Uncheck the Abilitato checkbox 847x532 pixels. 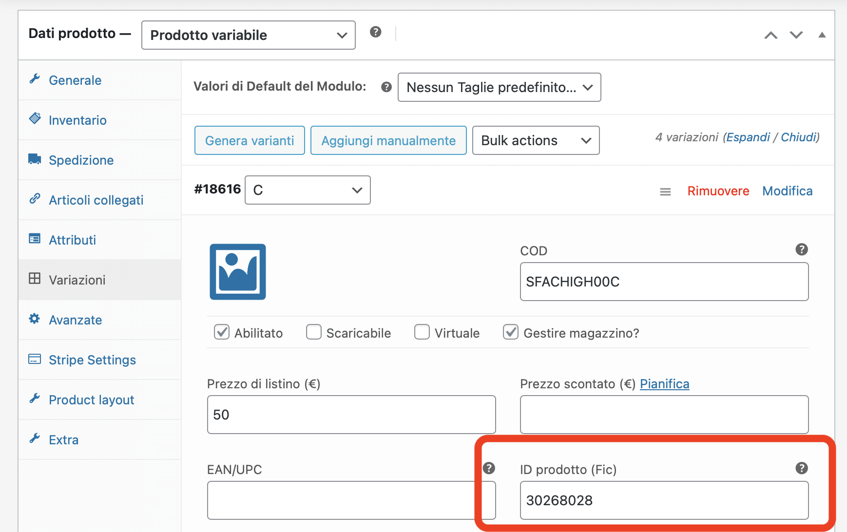pyautogui.click(x=222, y=332)
